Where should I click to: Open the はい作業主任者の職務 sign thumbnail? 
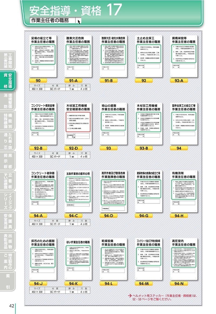click(x=78, y=259)
